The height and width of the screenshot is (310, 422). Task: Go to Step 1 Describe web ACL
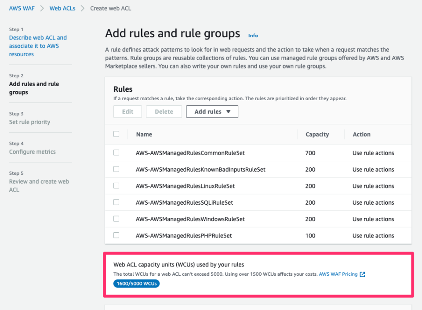point(38,46)
